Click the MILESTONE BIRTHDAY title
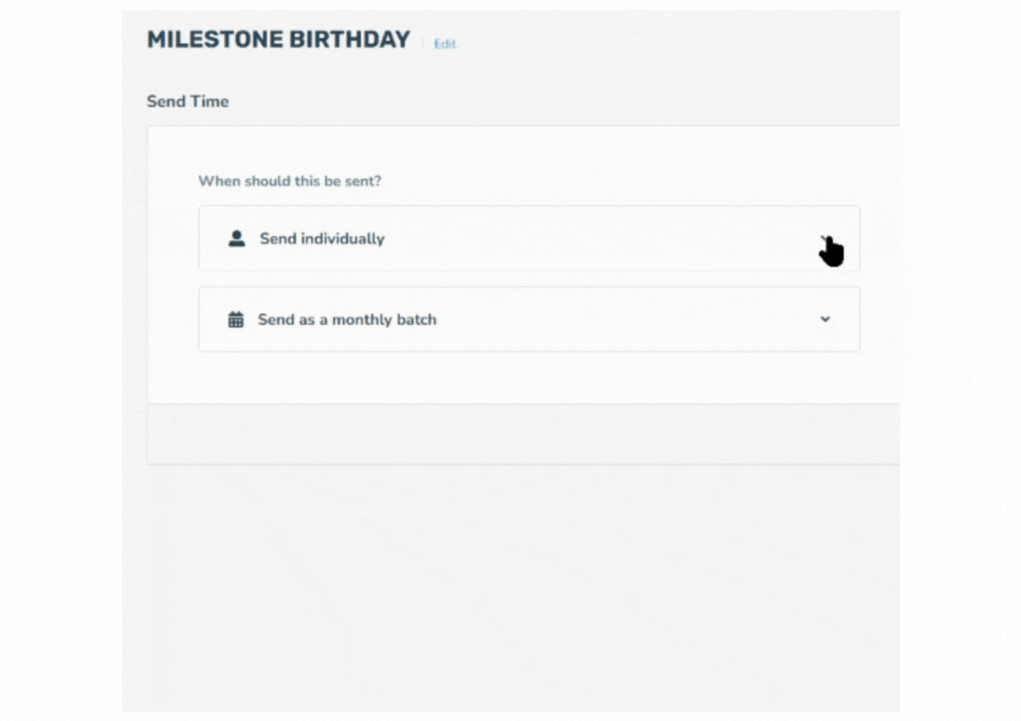Screen dimensions: 1021x721 278,40
